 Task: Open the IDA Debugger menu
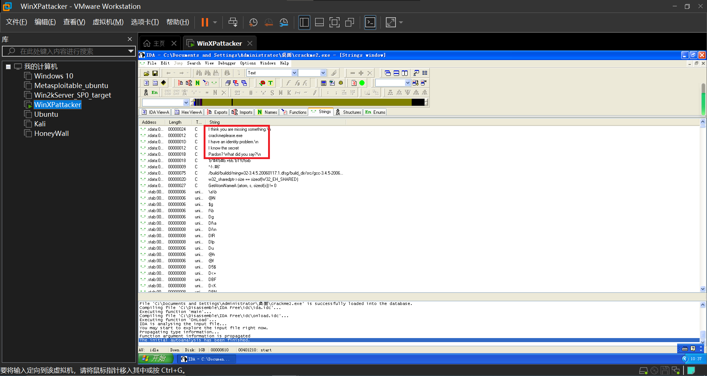click(227, 63)
